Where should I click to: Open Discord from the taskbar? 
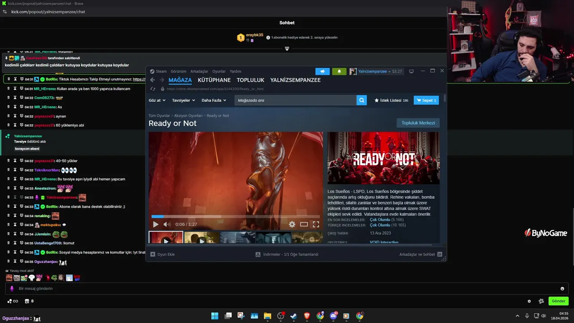coord(333,316)
